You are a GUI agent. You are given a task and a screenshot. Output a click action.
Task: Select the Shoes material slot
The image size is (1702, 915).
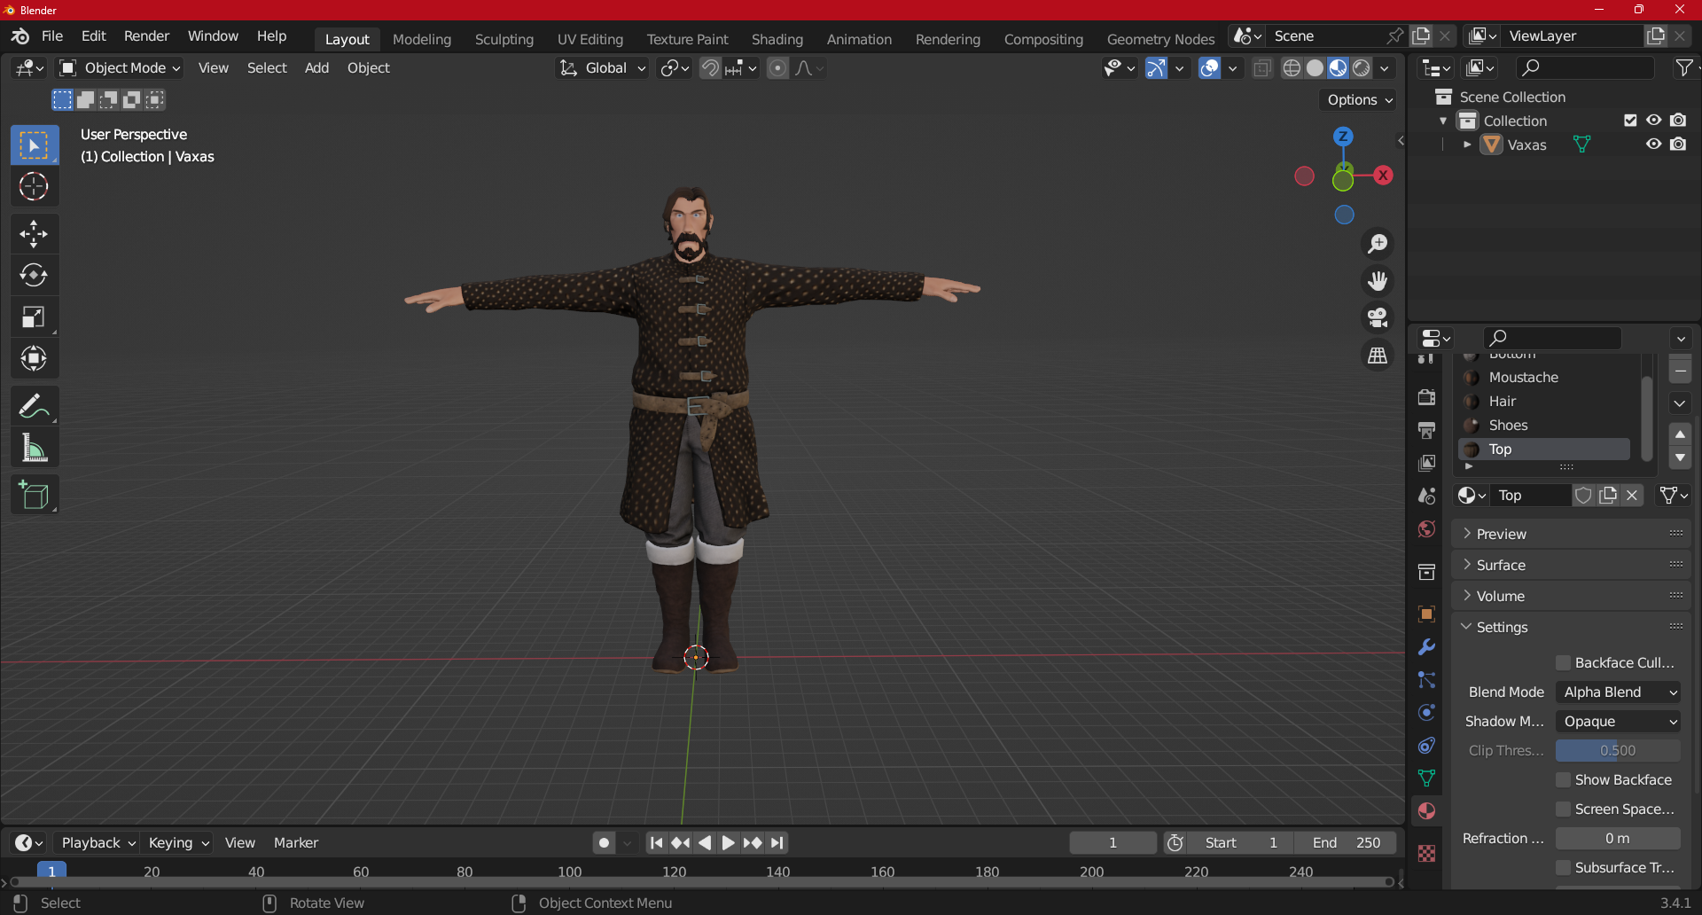pyautogui.click(x=1546, y=426)
